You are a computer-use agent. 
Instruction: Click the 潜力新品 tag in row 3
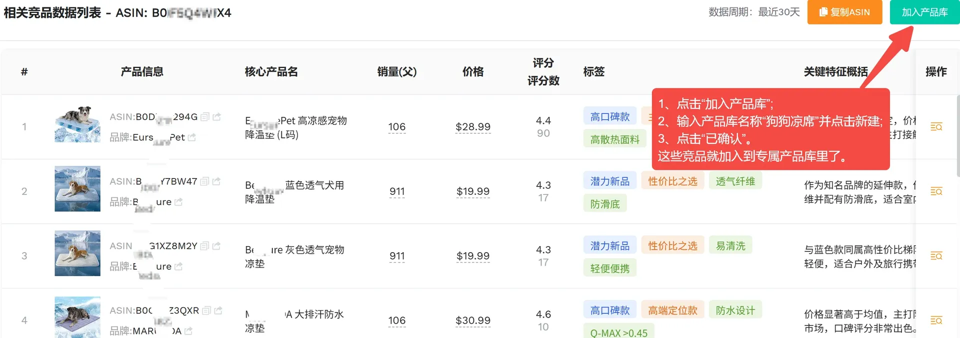[610, 246]
